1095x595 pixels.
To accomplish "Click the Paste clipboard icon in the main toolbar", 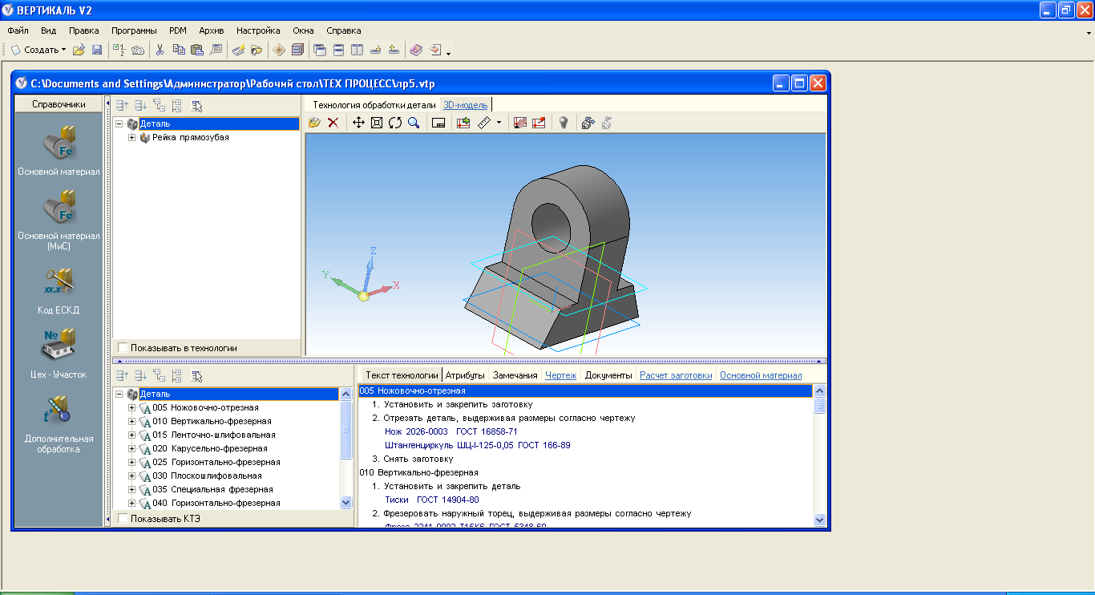I will click(196, 50).
